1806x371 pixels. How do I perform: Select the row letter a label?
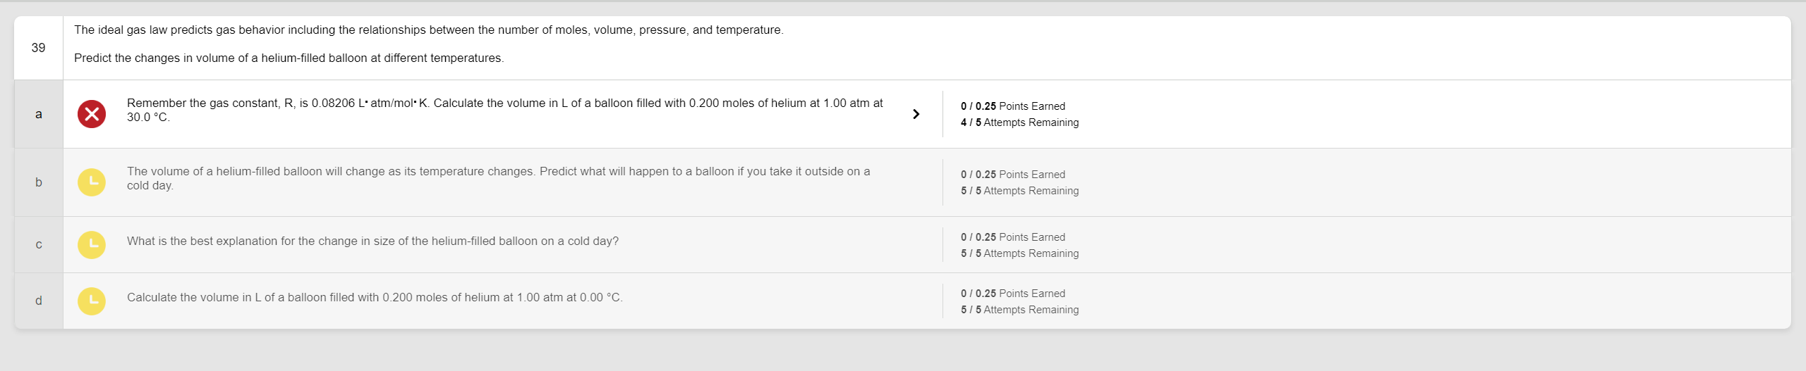39,114
